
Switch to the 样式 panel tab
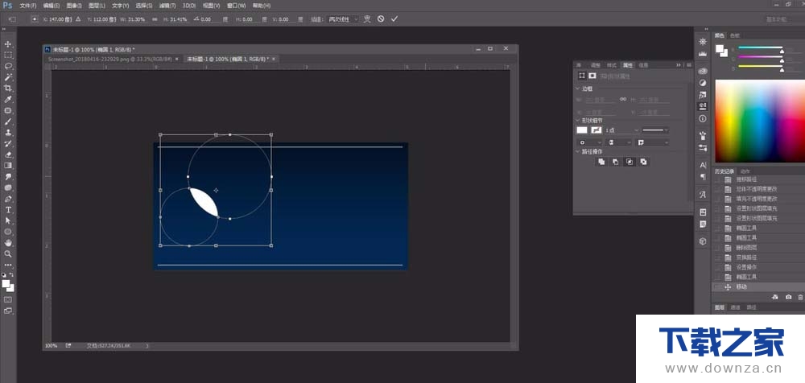click(612, 65)
